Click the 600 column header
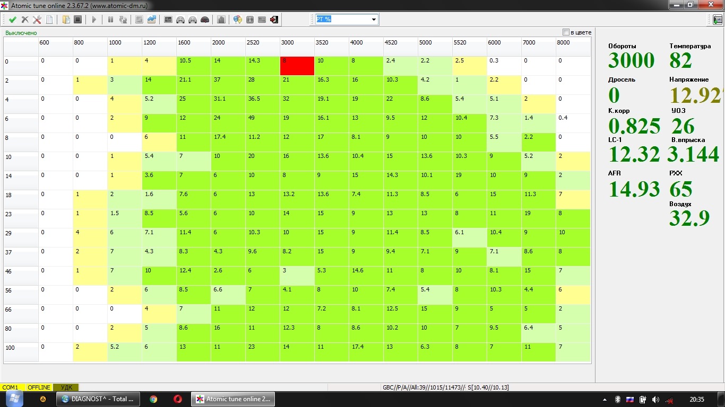This screenshot has height=407, width=725. (56, 47)
